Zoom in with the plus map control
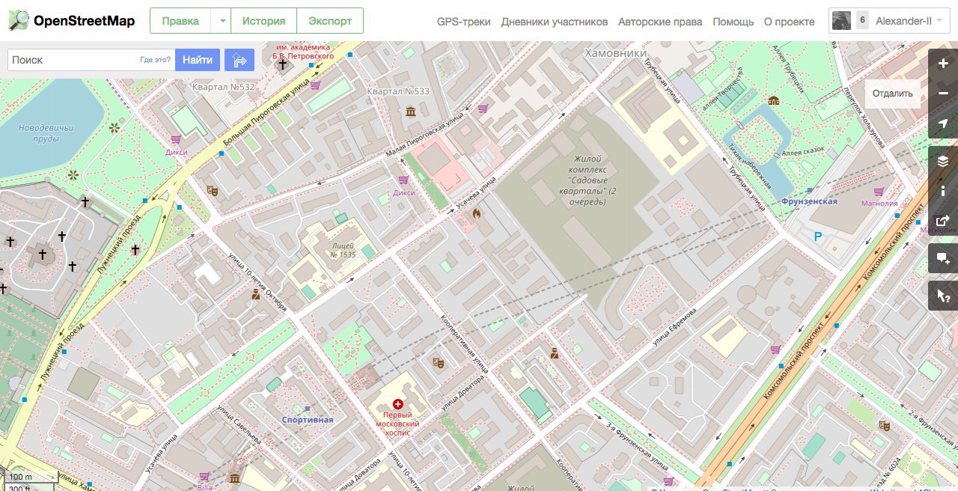This screenshot has width=958, height=491. (x=943, y=64)
